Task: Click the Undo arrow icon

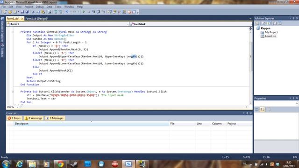Action: [x=67, y=12]
